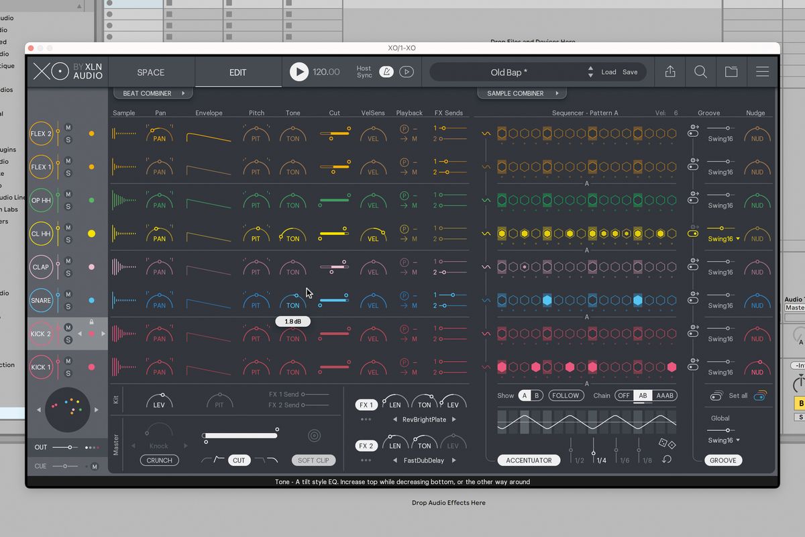Open the hamburger menu in the top corner
Image resolution: width=805 pixels, height=537 pixels.
[763, 71]
